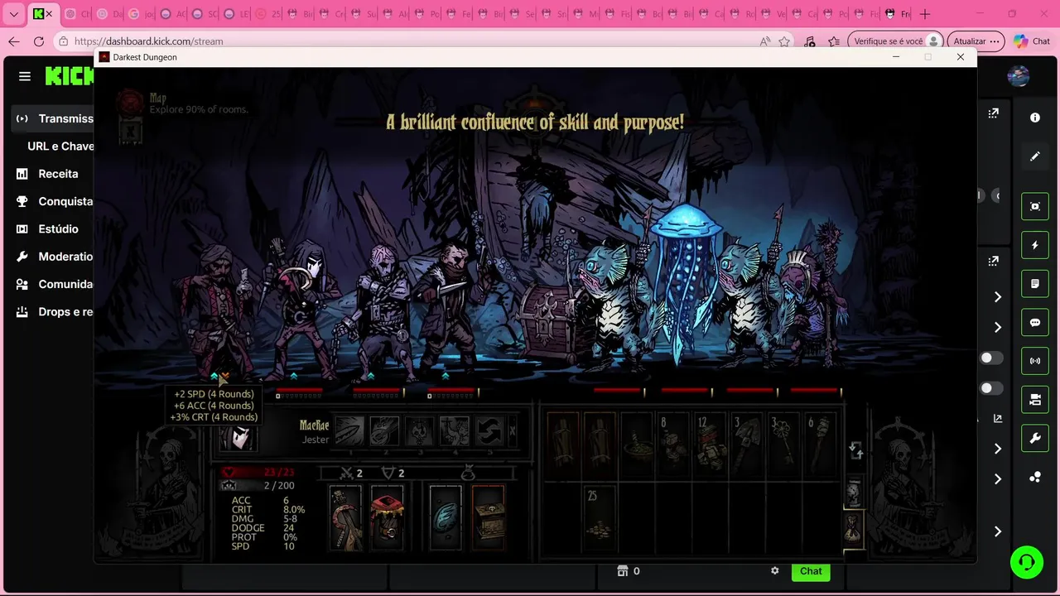Click the info icon in Kick right rail
The width and height of the screenshot is (1060, 596).
click(1035, 118)
